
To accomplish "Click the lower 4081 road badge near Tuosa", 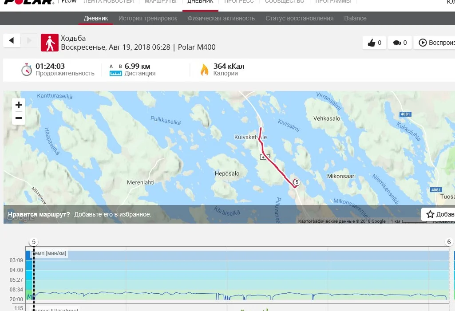I will pos(436,190).
